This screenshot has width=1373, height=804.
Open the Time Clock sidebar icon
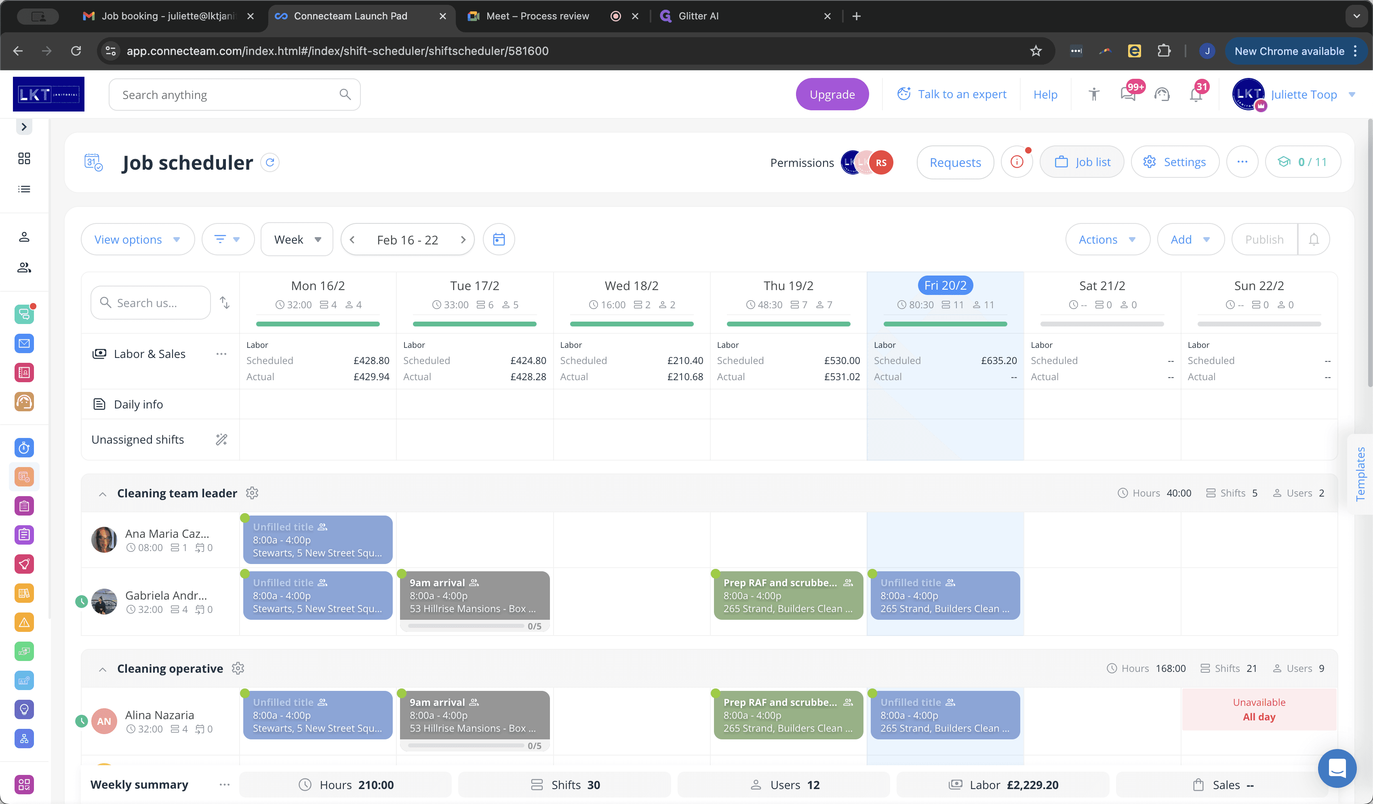[24, 448]
